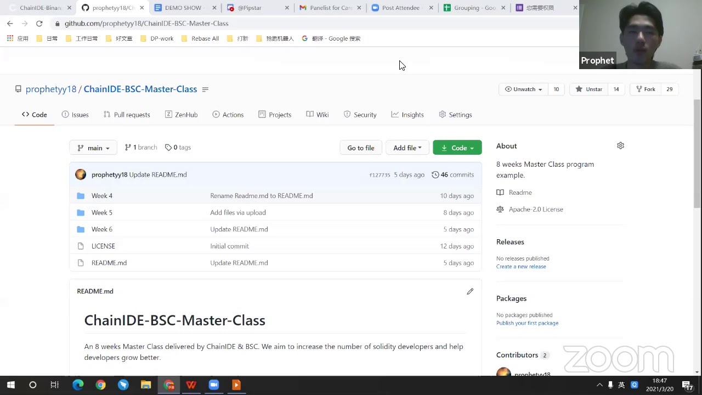This screenshot has width=702, height=395.
Task: Click Publish your first package link
Action: pyautogui.click(x=528, y=323)
